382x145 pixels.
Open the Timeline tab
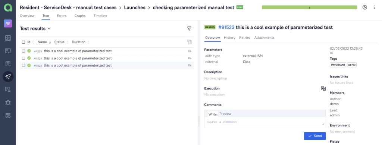point(100,16)
